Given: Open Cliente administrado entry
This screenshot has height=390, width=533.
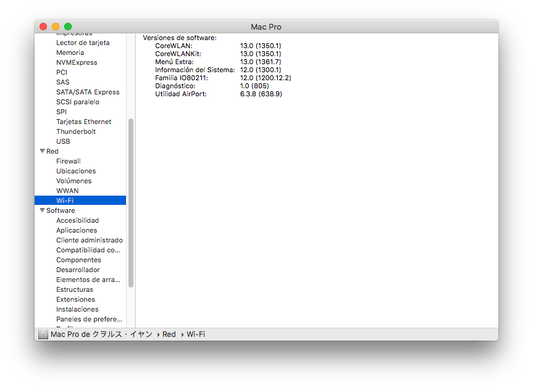Looking at the screenshot, I should point(90,240).
